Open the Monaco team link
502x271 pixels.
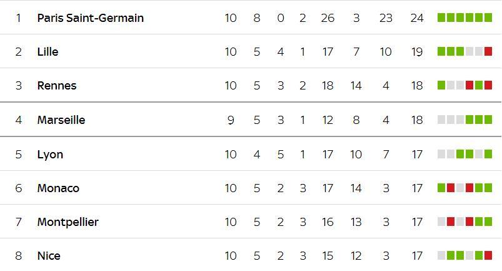[x=58, y=188]
